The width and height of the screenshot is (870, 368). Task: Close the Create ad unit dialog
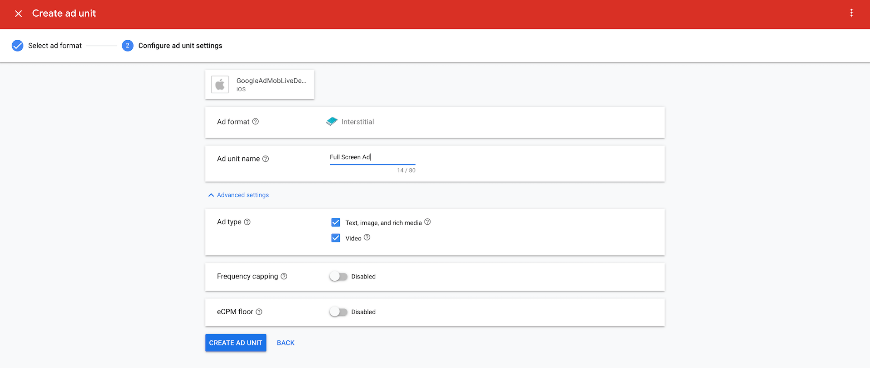19,14
